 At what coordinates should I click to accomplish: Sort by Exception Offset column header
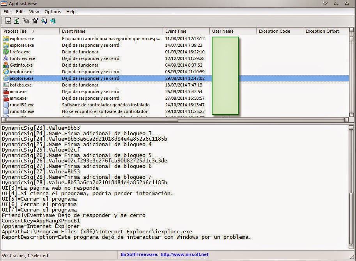pos(326,31)
